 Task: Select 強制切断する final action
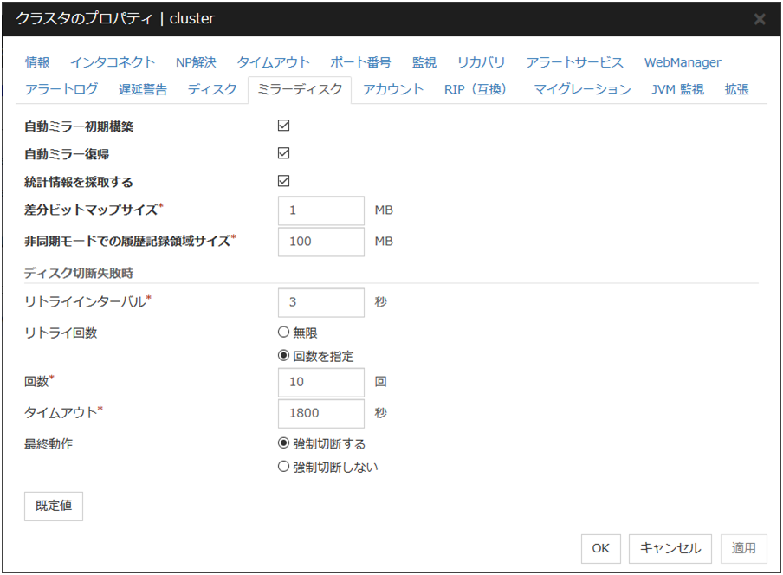pos(283,443)
